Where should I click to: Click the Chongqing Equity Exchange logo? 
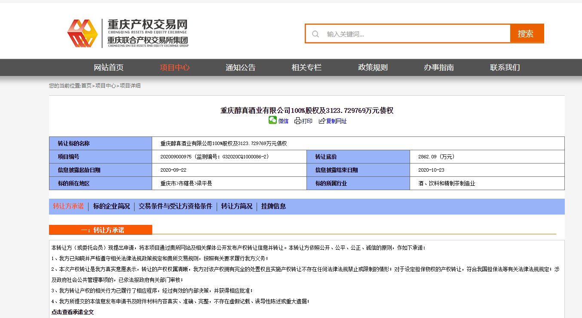(x=128, y=33)
